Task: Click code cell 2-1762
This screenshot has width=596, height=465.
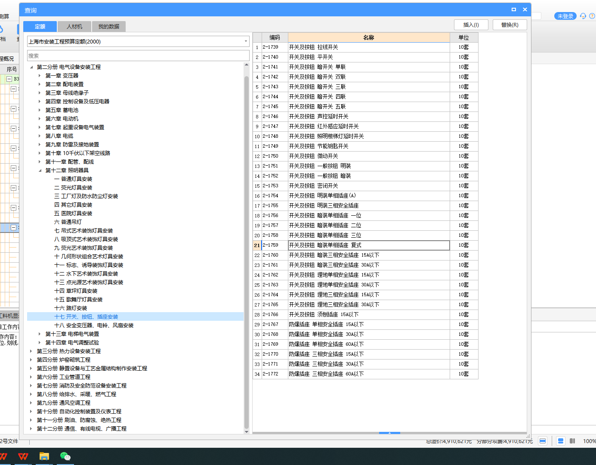Action: pos(275,275)
